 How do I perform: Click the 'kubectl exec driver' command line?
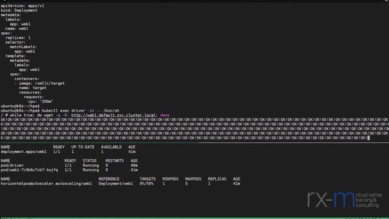coord(80,111)
